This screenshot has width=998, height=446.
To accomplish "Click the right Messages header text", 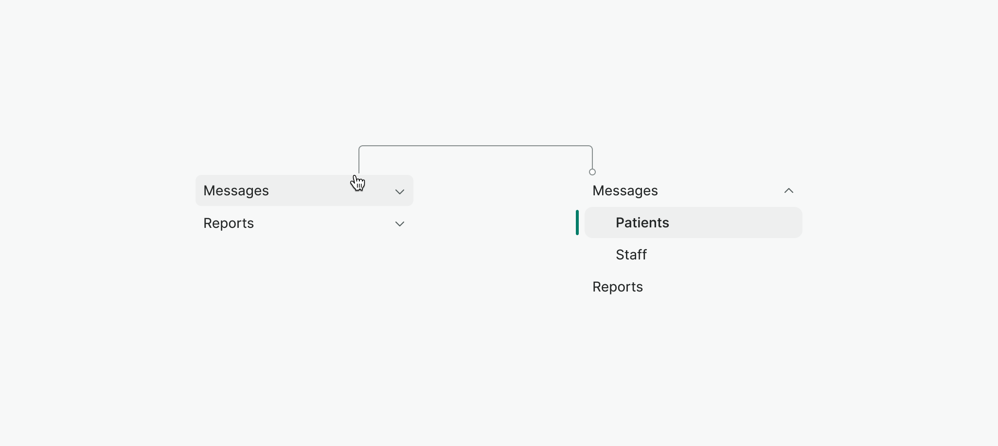I will click(625, 190).
